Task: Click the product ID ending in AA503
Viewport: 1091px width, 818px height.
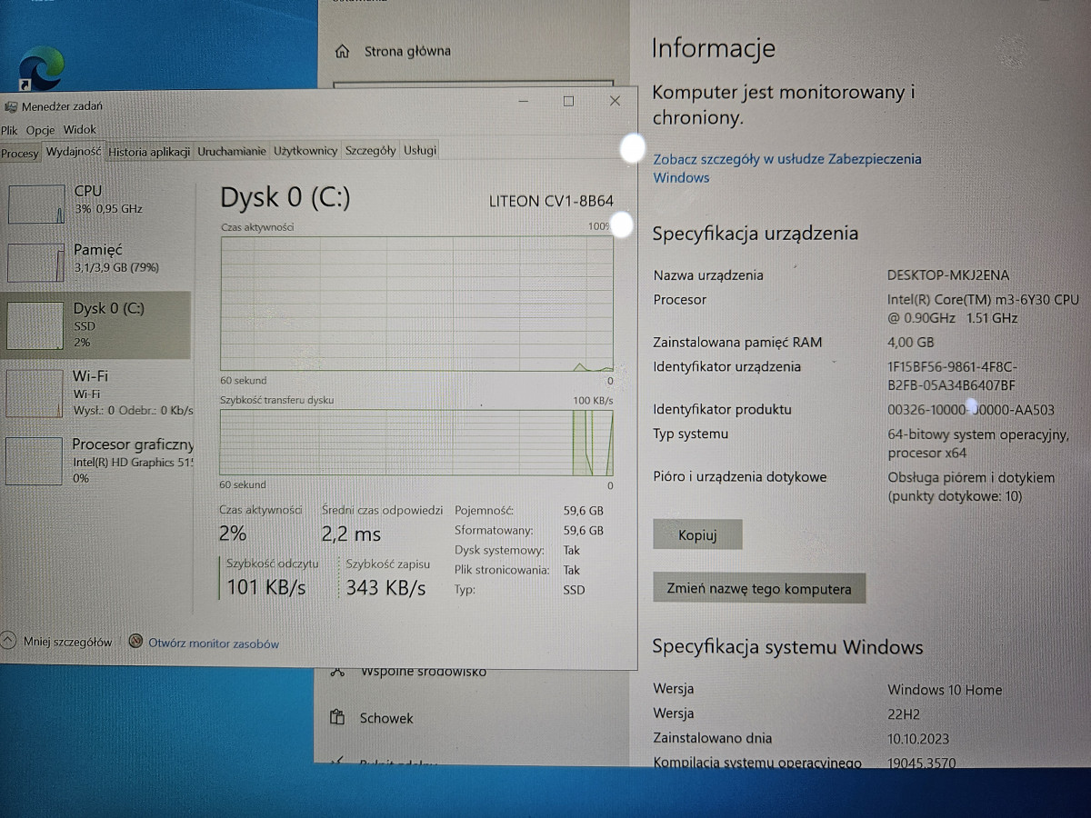Action: point(971,410)
